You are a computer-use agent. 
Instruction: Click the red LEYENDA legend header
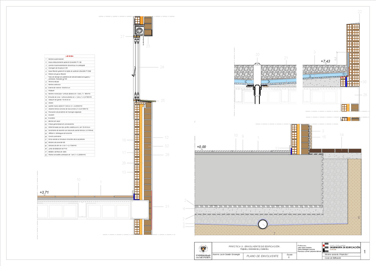coord(70,56)
